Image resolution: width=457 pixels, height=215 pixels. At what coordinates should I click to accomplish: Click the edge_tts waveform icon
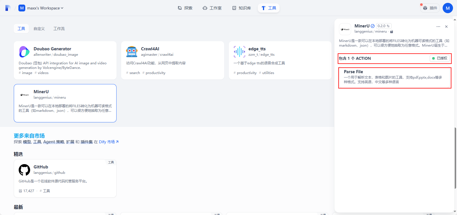tap(239, 52)
